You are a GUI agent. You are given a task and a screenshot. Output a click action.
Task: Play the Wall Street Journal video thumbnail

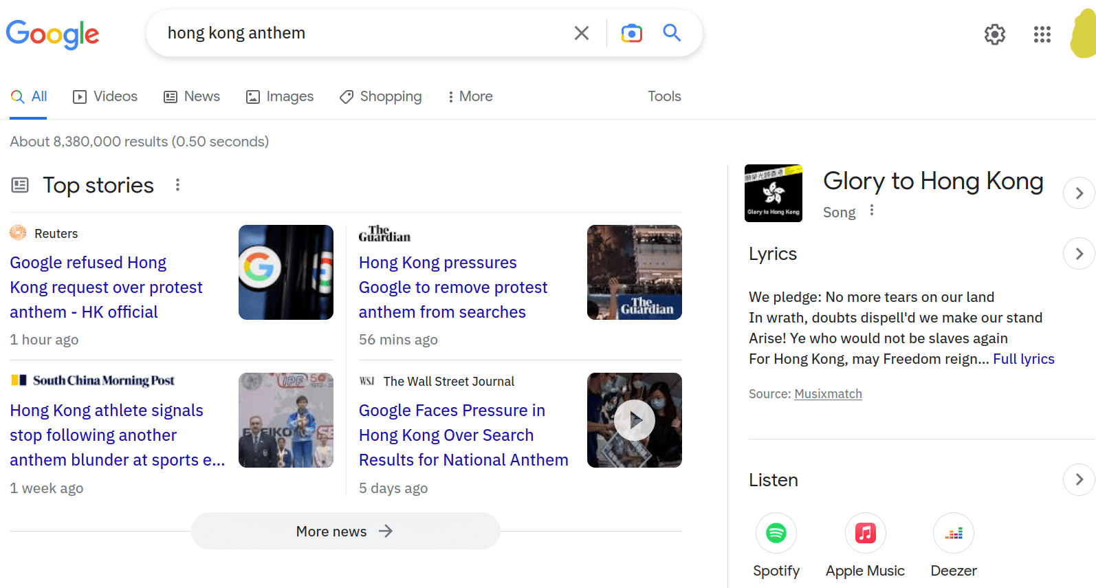pyautogui.click(x=635, y=420)
